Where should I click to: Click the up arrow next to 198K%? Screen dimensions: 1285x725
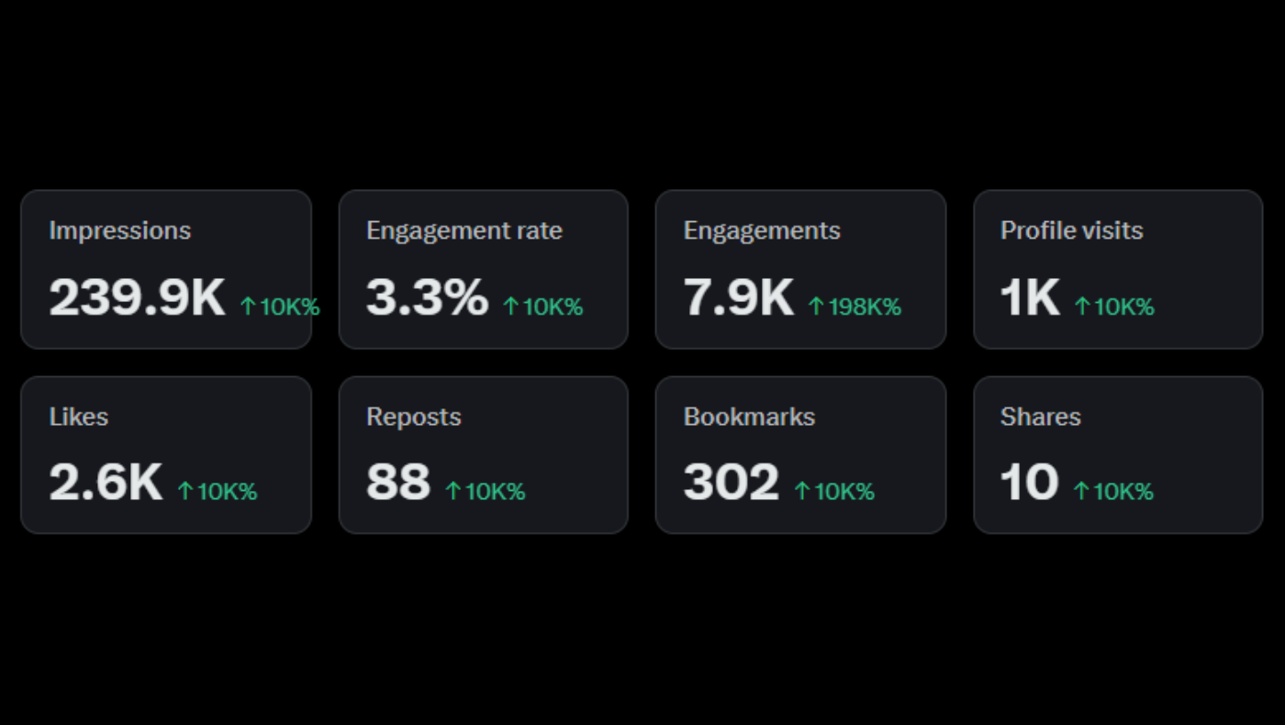[x=816, y=307]
